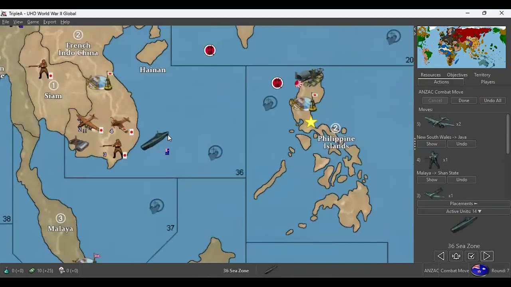Click the checkmark skip unit button
Viewport: 511px width, 287px height.
click(x=471, y=256)
